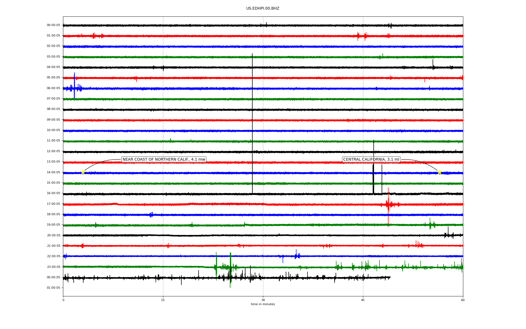The image size is (526, 329).
Task: Click the yellow star near Northern Calif. event
Action: tap(83, 172)
